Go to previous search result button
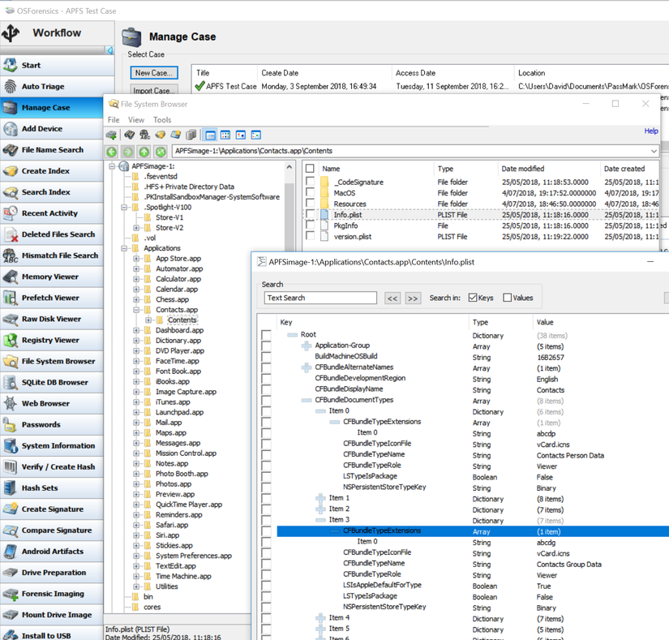Viewport: 669px width, 640px height. pos(392,299)
